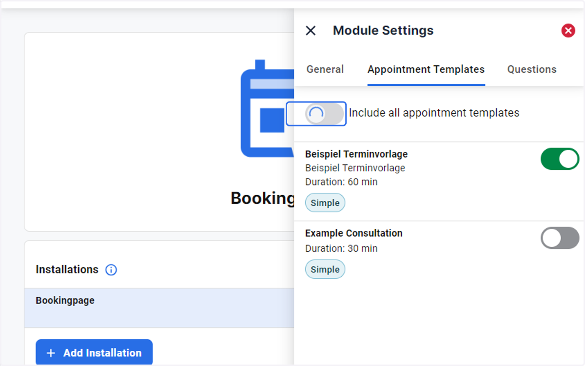This screenshot has height=366, width=585.
Task: Click the Installations heading
Action: (67, 269)
